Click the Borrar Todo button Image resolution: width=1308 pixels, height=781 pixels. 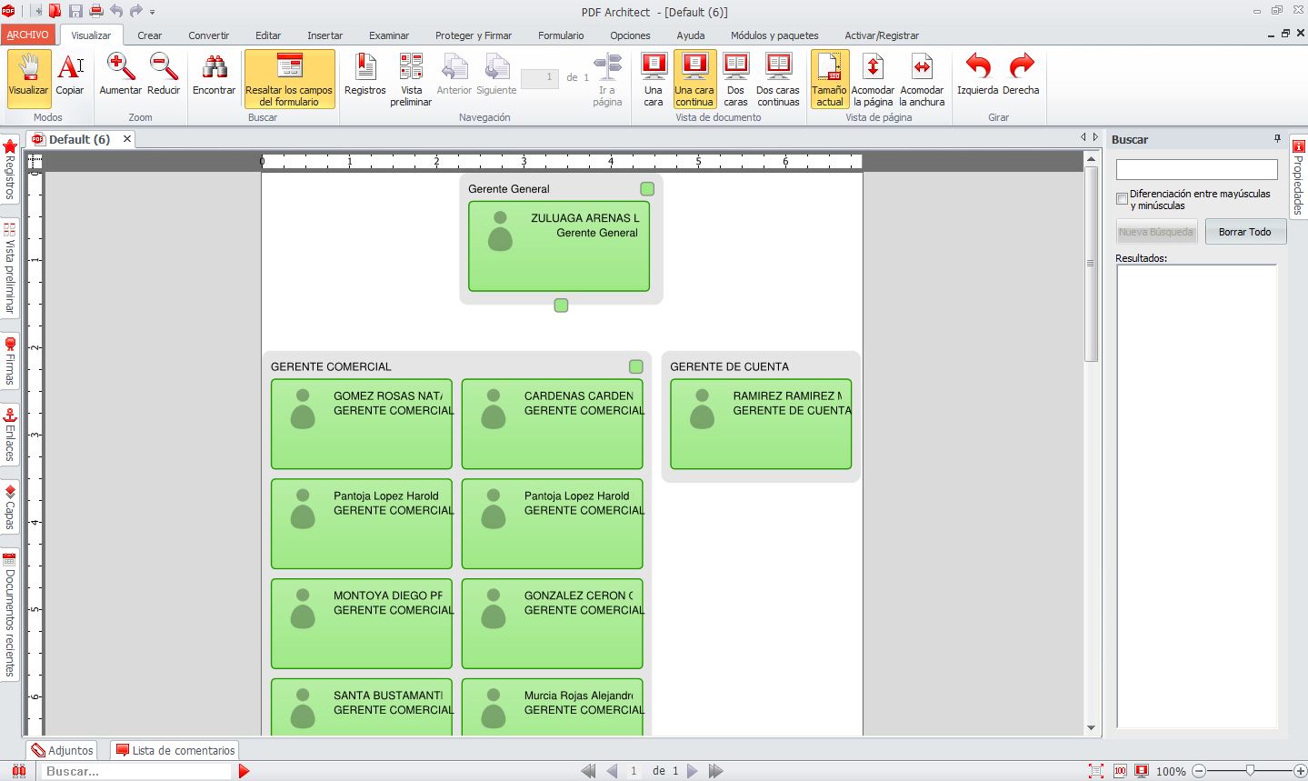(1245, 232)
